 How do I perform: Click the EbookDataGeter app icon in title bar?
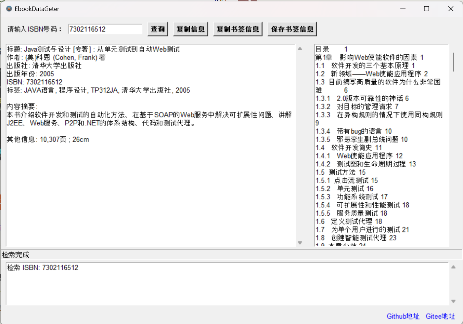(x=9, y=9)
